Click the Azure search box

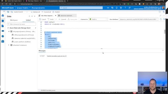(x=81, y=8)
